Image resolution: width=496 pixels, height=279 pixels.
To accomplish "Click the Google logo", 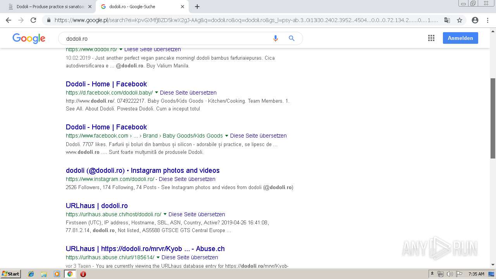I will point(29,38).
